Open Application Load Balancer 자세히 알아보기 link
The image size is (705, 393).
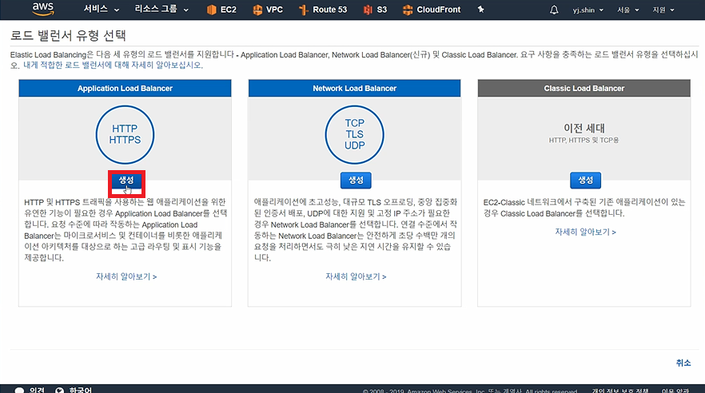(126, 276)
